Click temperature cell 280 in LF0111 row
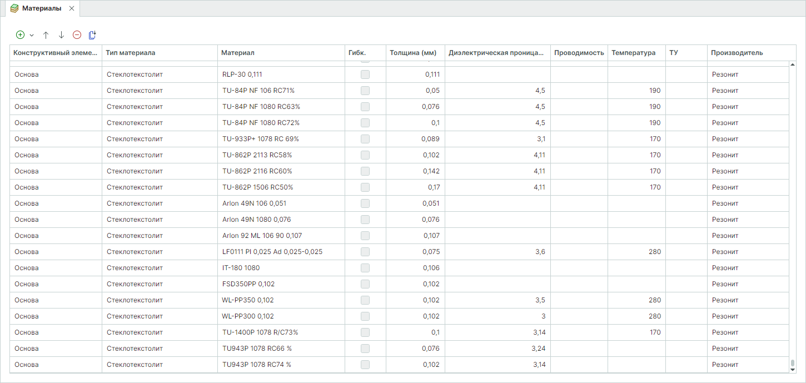The height and width of the screenshot is (383, 806). tap(654, 252)
